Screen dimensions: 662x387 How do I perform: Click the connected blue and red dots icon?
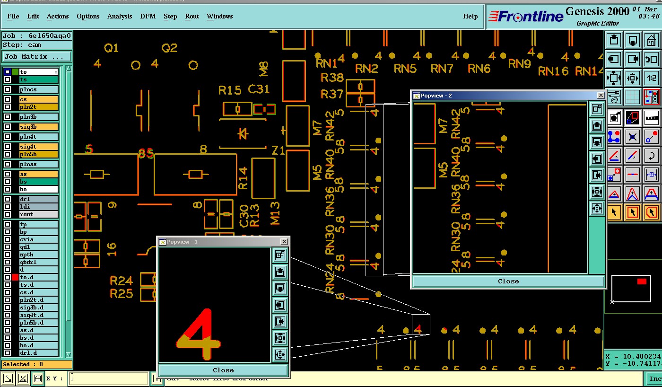click(x=614, y=137)
